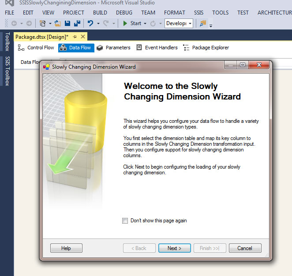
Task: Open the FILE menu
Action: click(x=10, y=13)
